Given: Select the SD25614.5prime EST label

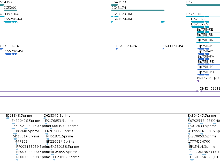Looking at the screenshot, I should [x=26, y=136].
